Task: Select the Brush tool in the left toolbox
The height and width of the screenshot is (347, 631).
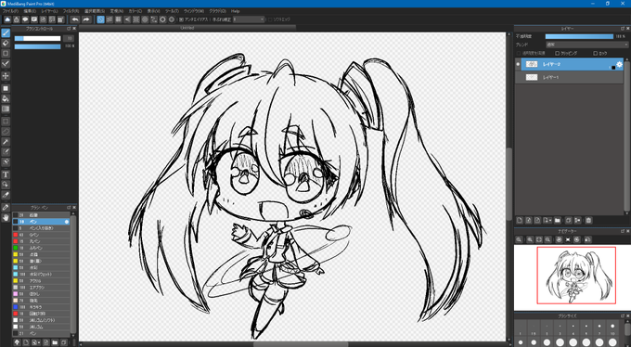Action: coord(6,32)
